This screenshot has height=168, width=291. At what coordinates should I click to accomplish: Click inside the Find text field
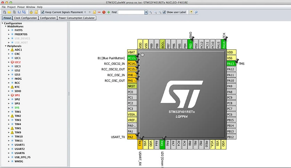pos(131,12)
